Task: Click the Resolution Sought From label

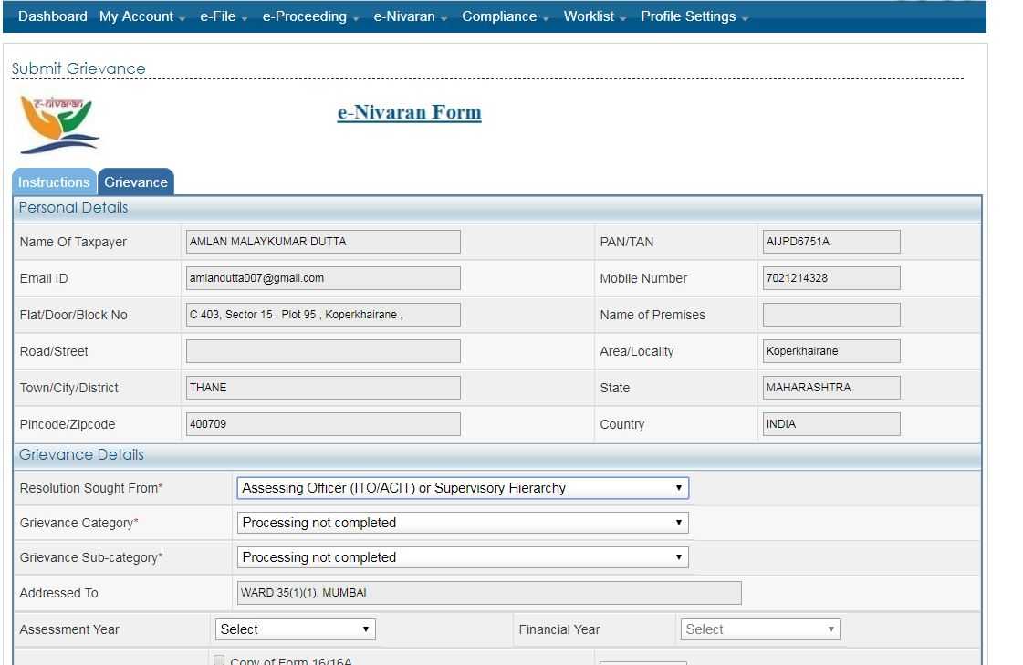Action: 90,488
